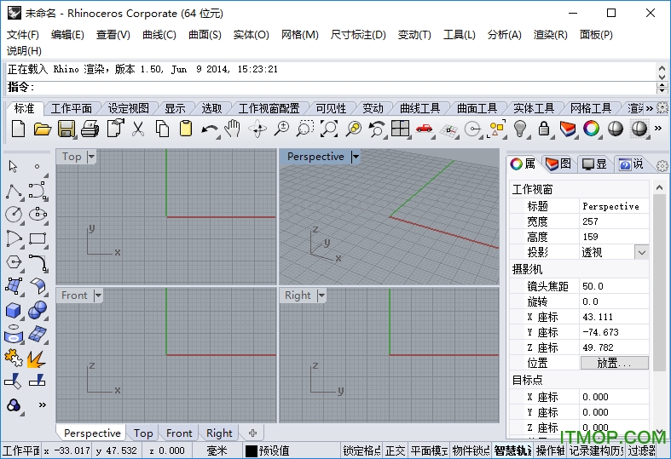Select the Polyline tool in sidebar

click(14, 192)
